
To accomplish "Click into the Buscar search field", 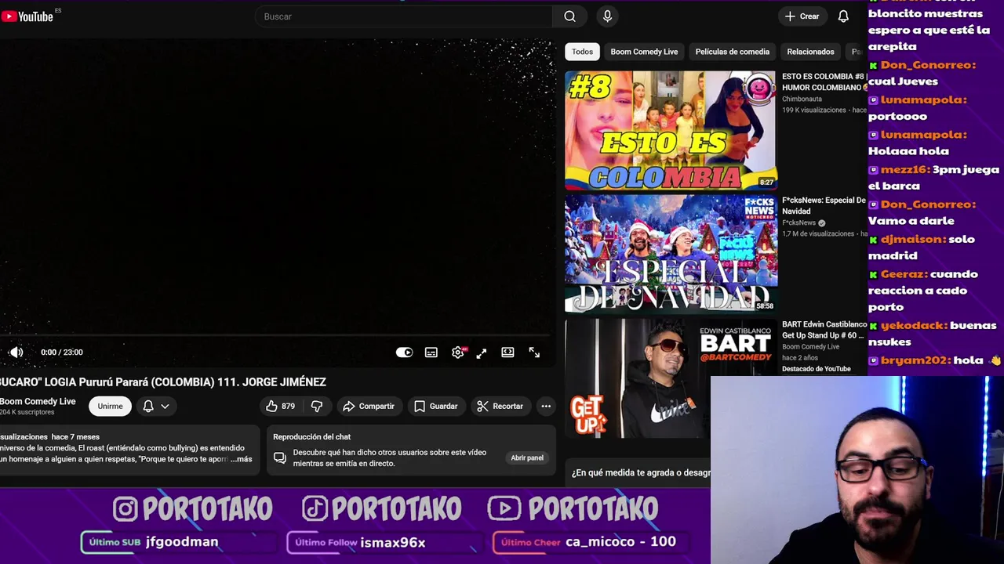I will click(404, 16).
